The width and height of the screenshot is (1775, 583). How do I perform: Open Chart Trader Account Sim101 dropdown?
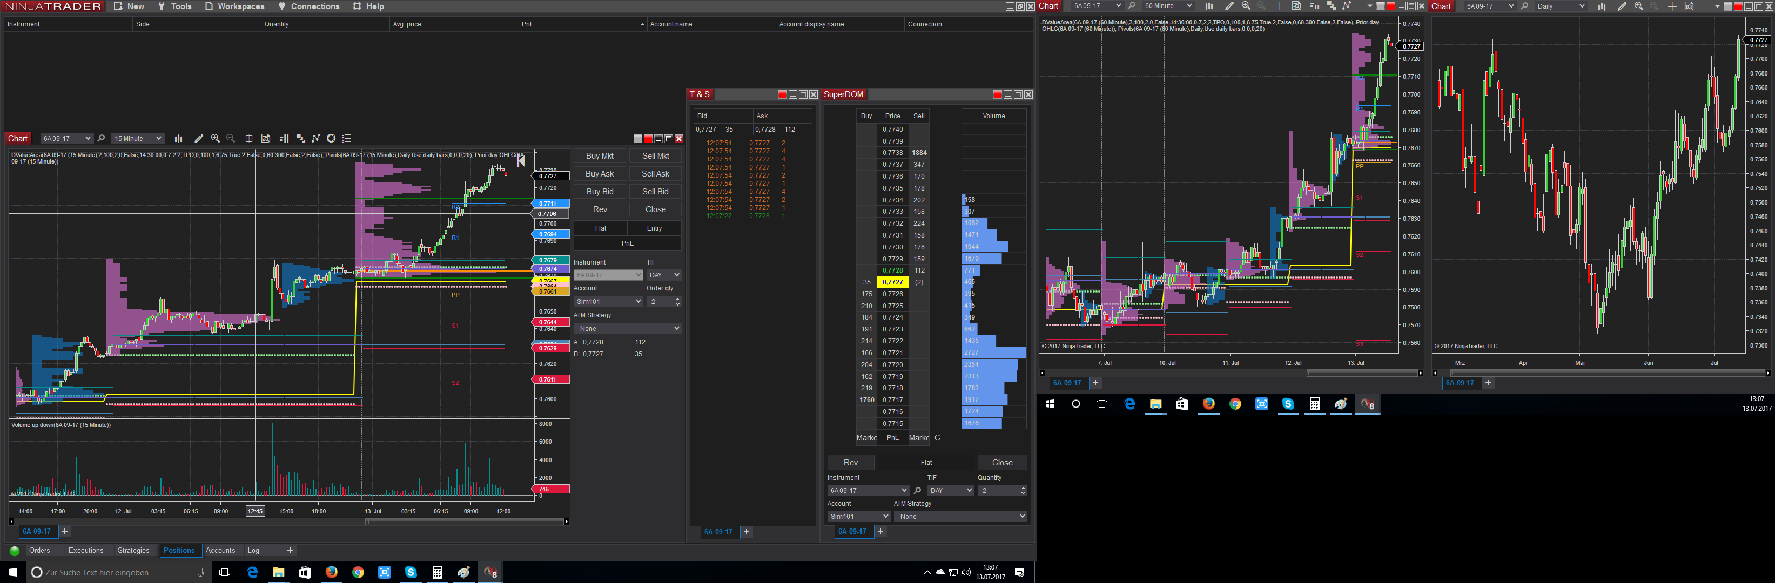[x=608, y=301]
